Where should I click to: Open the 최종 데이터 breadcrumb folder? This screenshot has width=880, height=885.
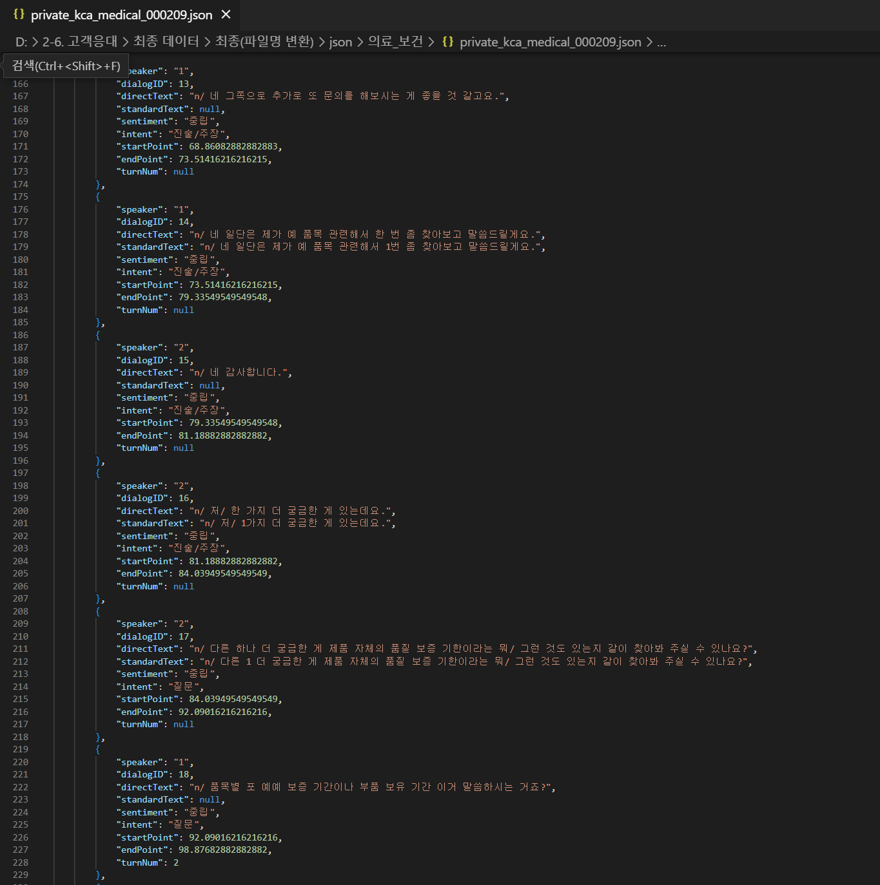coord(166,42)
